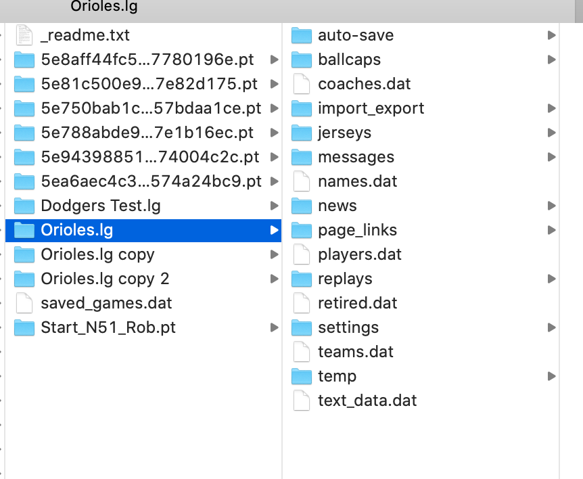Select the teams.dat file
This screenshot has width=583, height=479.
tap(355, 352)
